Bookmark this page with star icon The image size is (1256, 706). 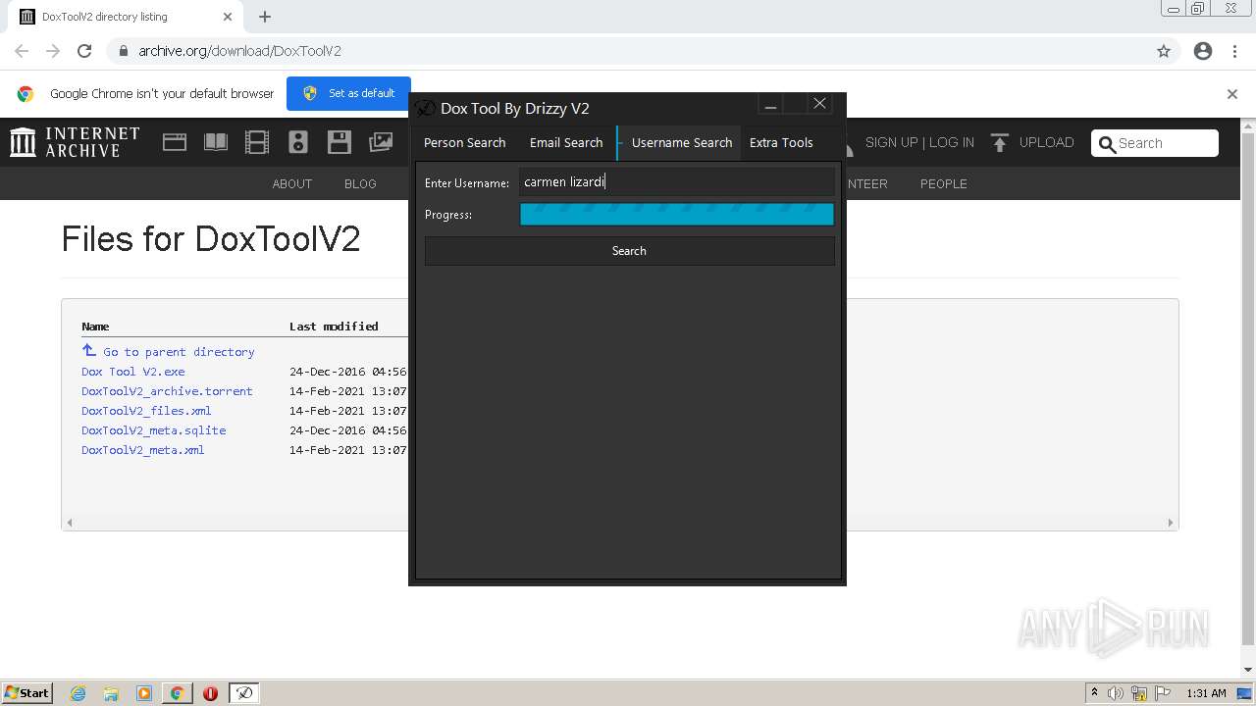(x=1164, y=51)
